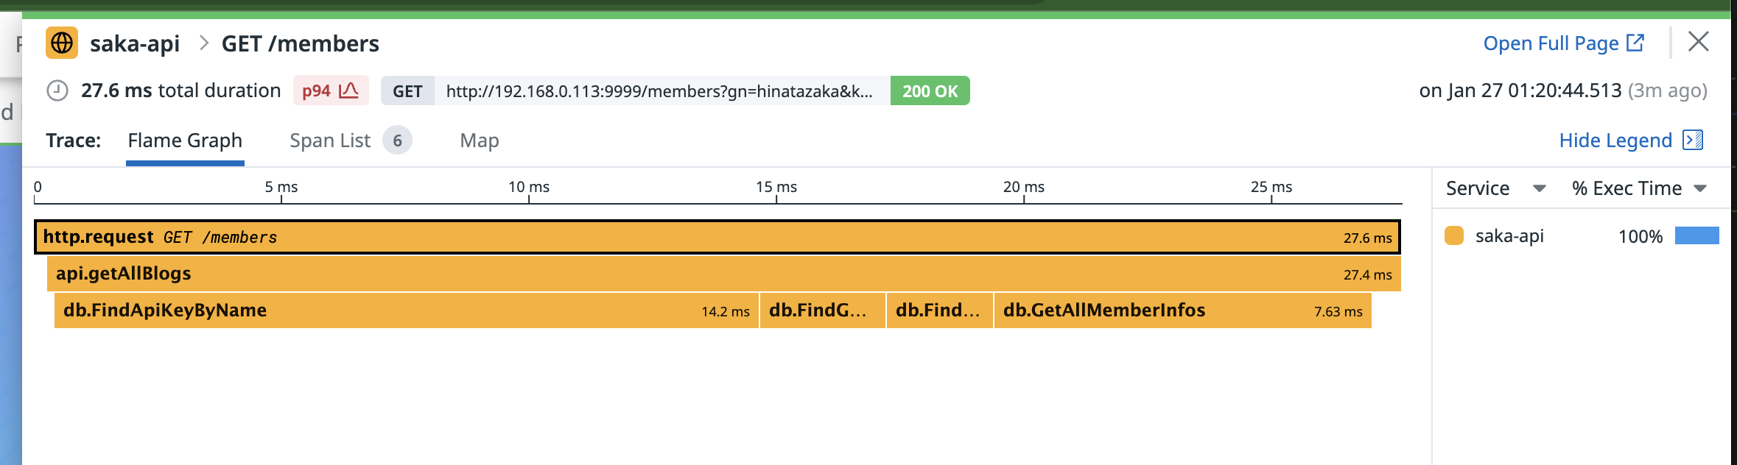Click the breadcrumb chevron separator
1737x465 pixels.
[204, 43]
